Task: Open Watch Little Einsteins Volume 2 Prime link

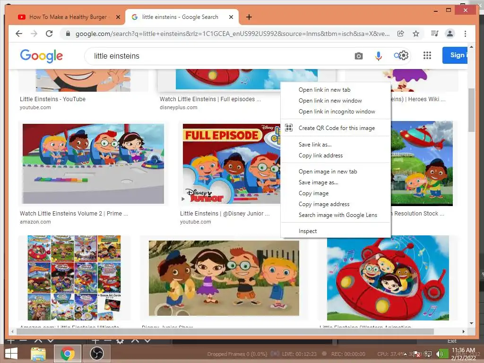Action: 74,213
